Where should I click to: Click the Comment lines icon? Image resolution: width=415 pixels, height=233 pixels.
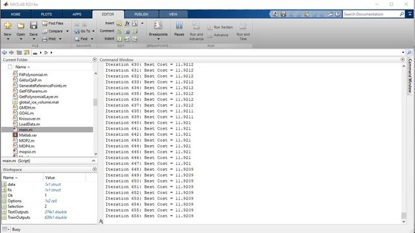[x=119, y=31]
